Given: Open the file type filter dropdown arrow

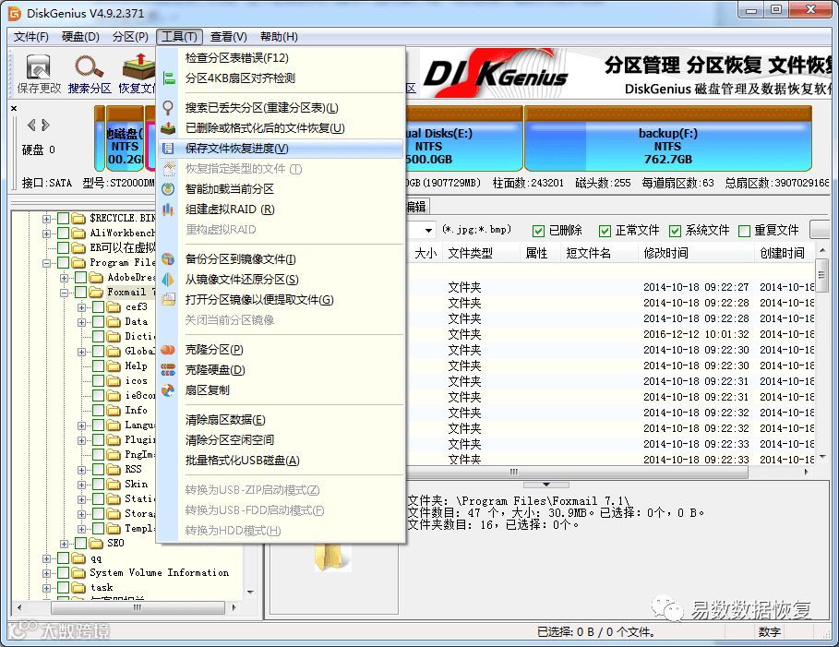Looking at the screenshot, I should pos(428,231).
